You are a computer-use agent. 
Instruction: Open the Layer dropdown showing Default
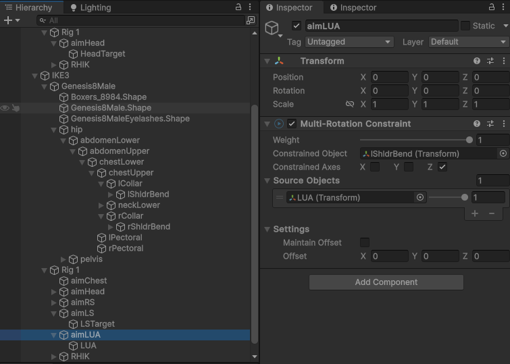pyautogui.click(x=467, y=42)
